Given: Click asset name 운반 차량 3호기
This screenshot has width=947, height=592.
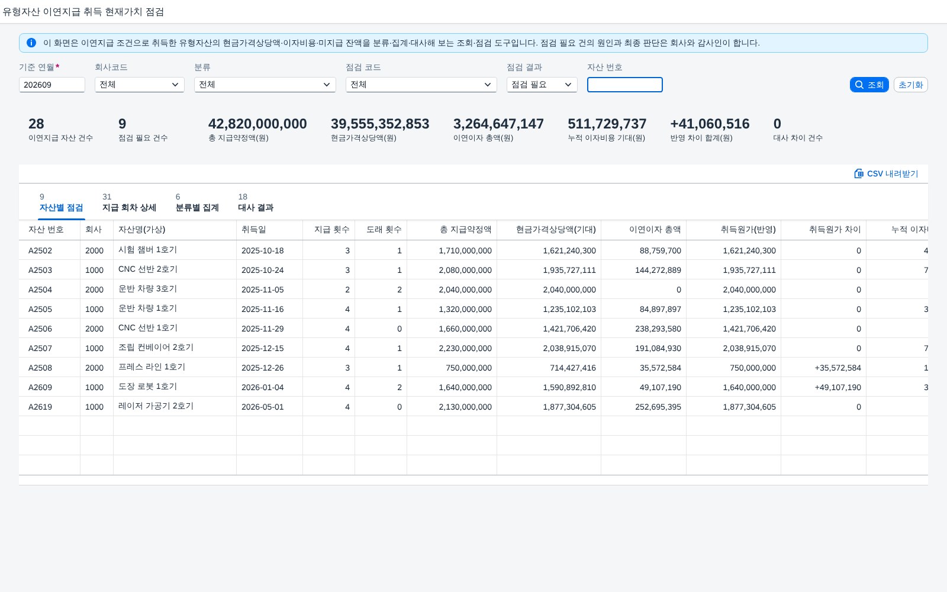Looking at the screenshot, I should click(148, 289).
